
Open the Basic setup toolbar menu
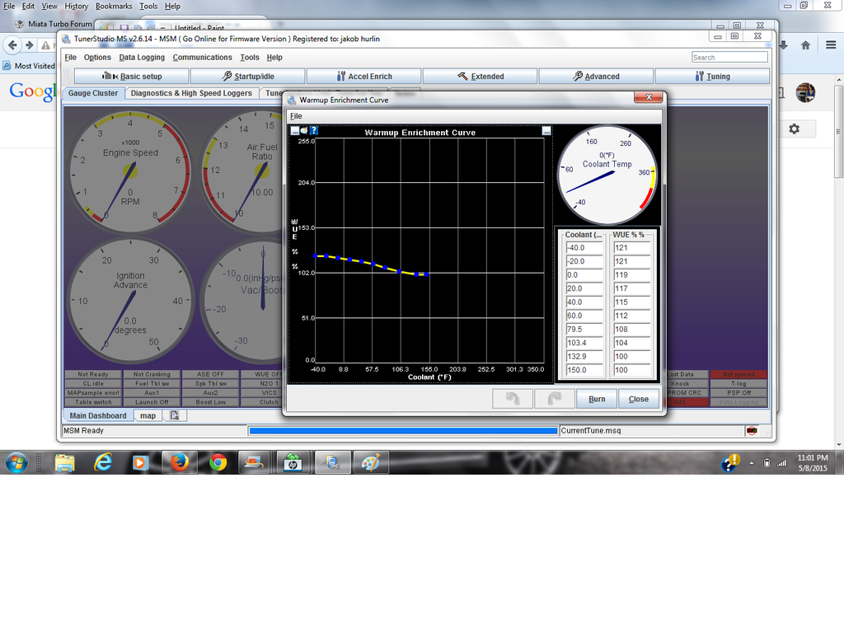pos(131,76)
